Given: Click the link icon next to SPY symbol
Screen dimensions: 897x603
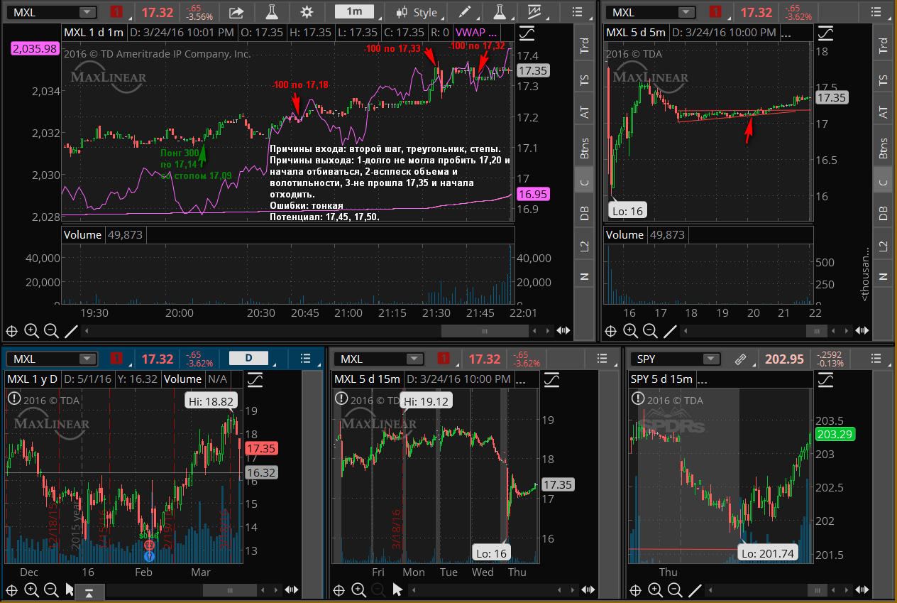Looking at the screenshot, I should coord(741,359).
